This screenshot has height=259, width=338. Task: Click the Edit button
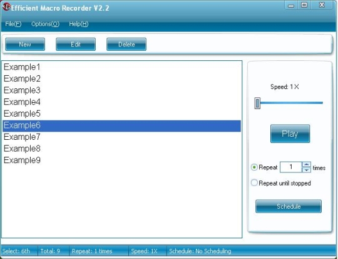click(x=76, y=45)
